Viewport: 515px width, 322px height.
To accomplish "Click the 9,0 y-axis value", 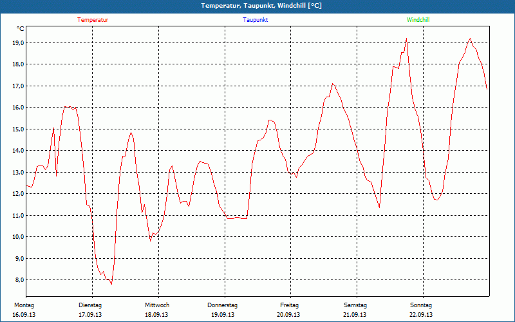I will [x=20, y=259].
